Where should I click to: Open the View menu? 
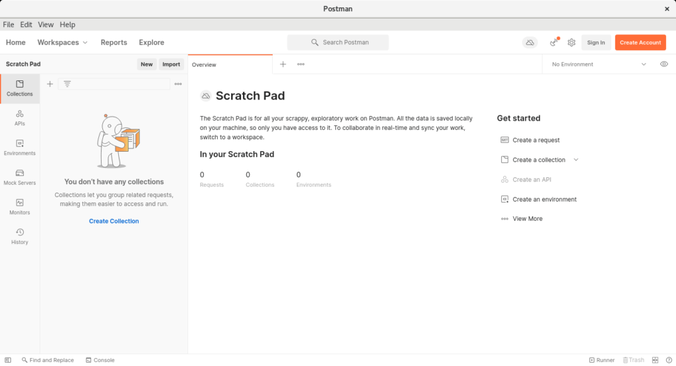pyautogui.click(x=46, y=24)
